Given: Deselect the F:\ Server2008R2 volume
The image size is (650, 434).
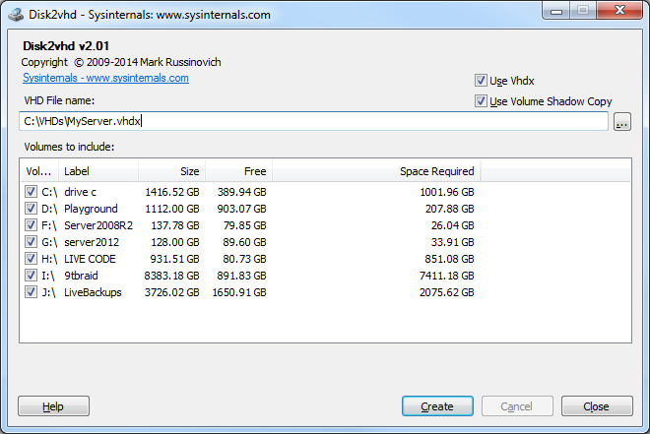Looking at the screenshot, I should (x=31, y=225).
